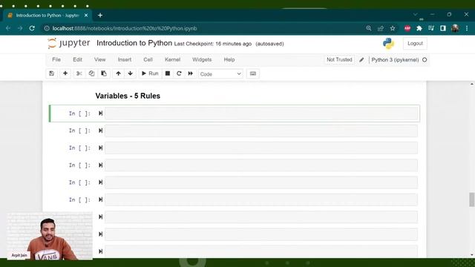
Task: Move selected cell down with arrow icon
Action: (x=131, y=73)
